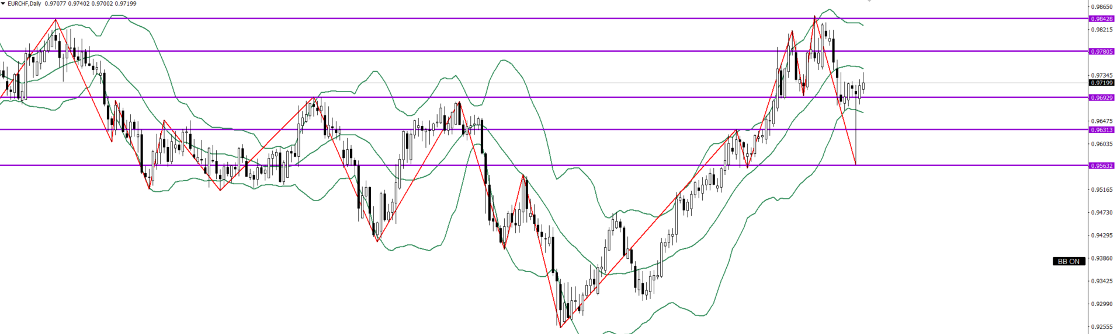Select the lowest red zigzag trough point
The image size is (1117, 334).
point(560,327)
